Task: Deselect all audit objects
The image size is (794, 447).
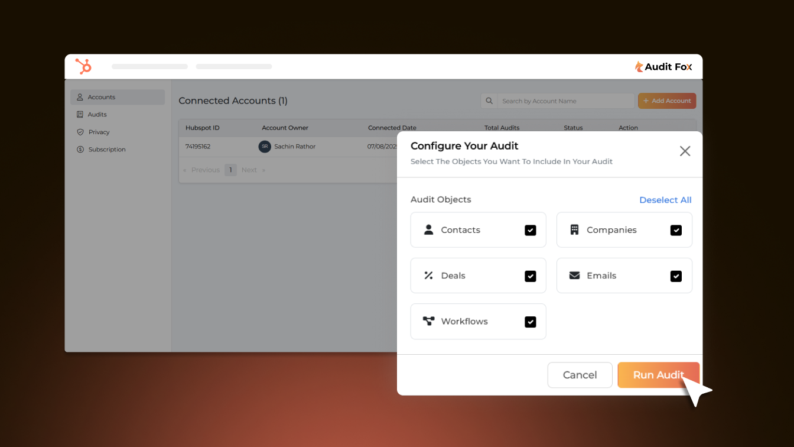Action: pyautogui.click(x=665, y=200)
